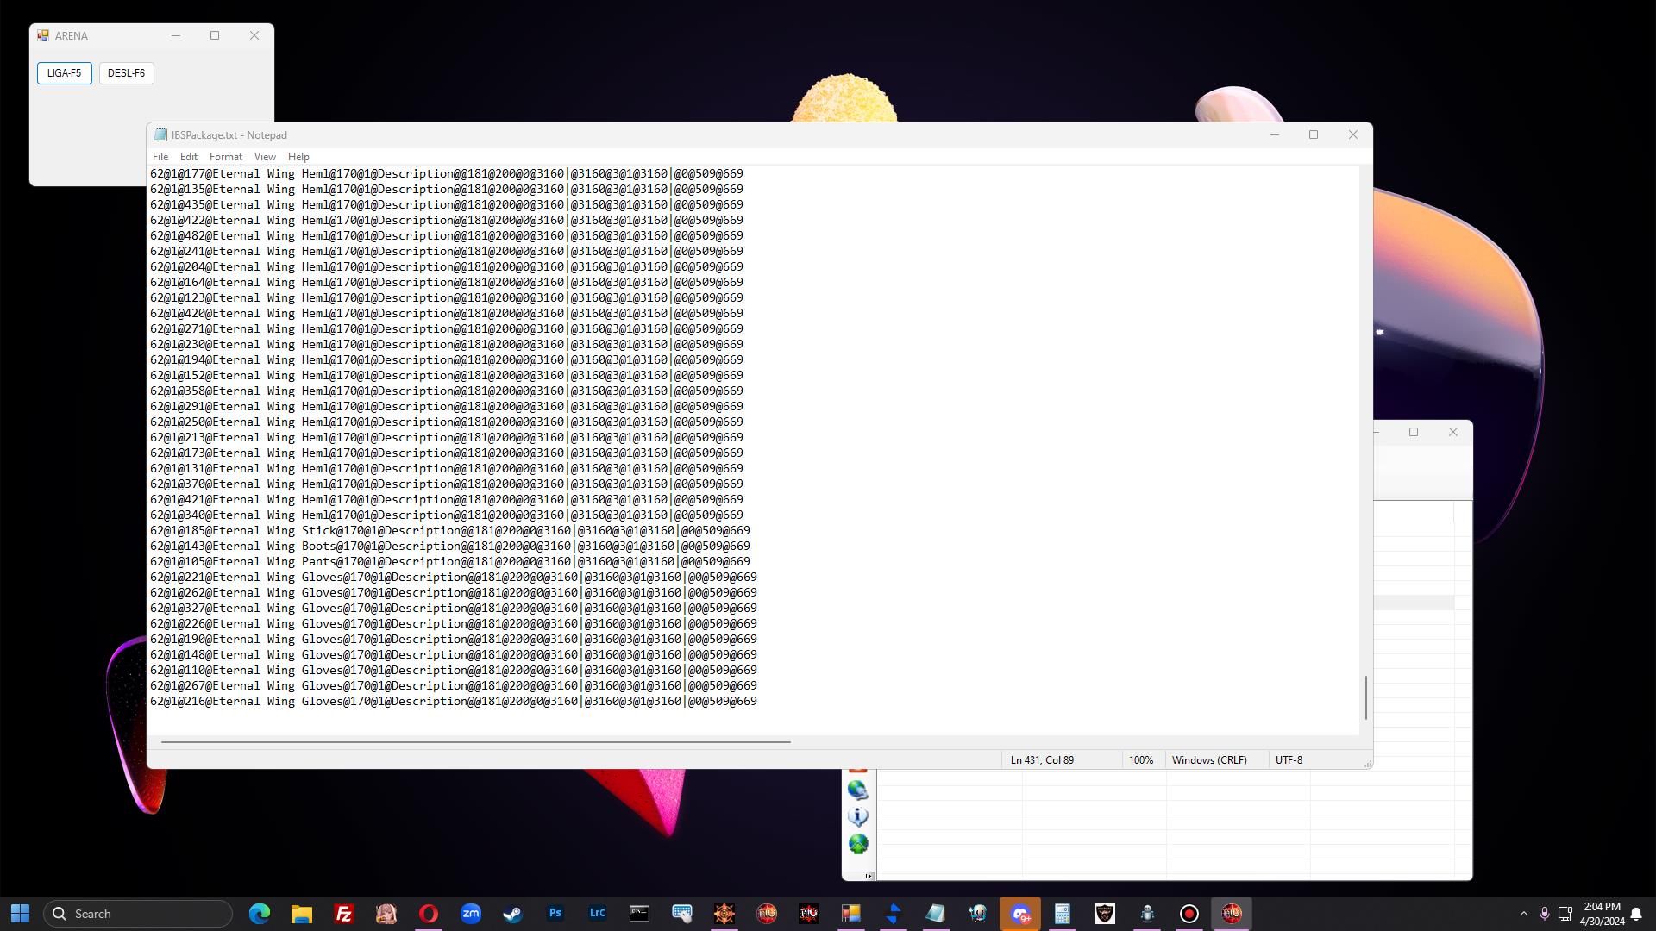Viewport: 1656px width, 931px height.
Task: Open File Explorer from taskbar
Action: [x=302, y=914]
